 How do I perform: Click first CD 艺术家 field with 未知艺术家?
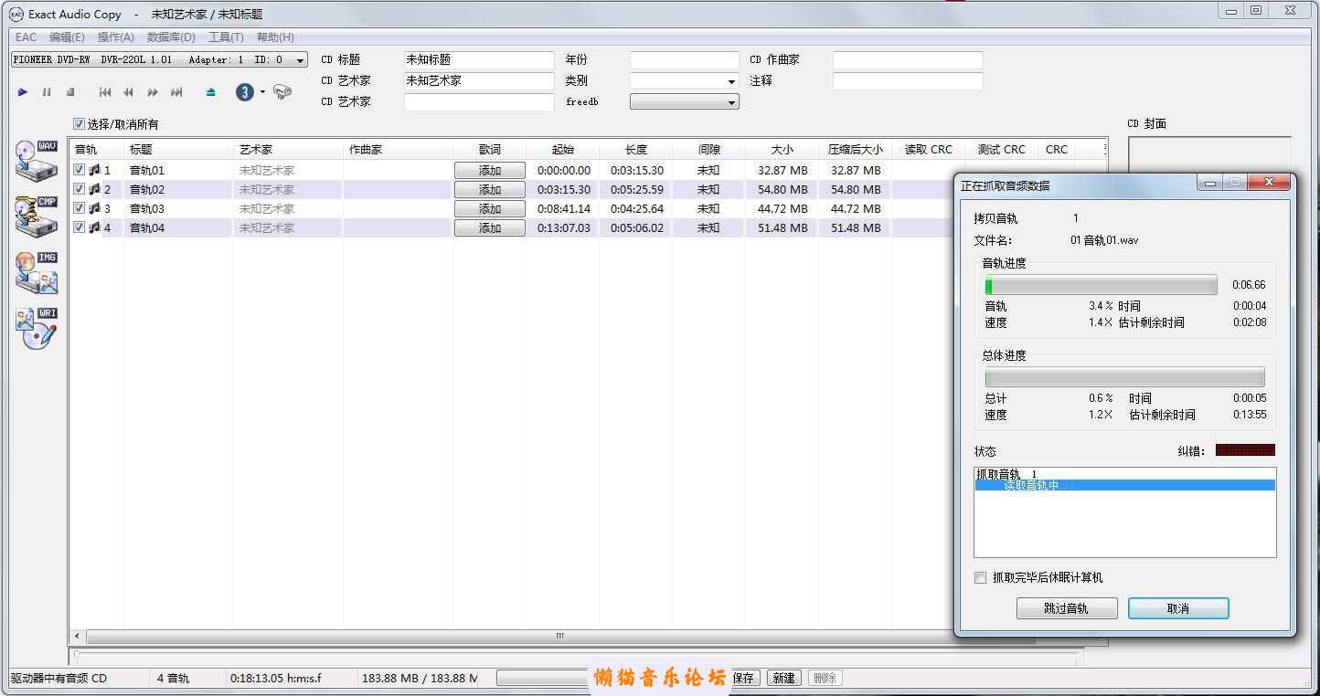479,80
